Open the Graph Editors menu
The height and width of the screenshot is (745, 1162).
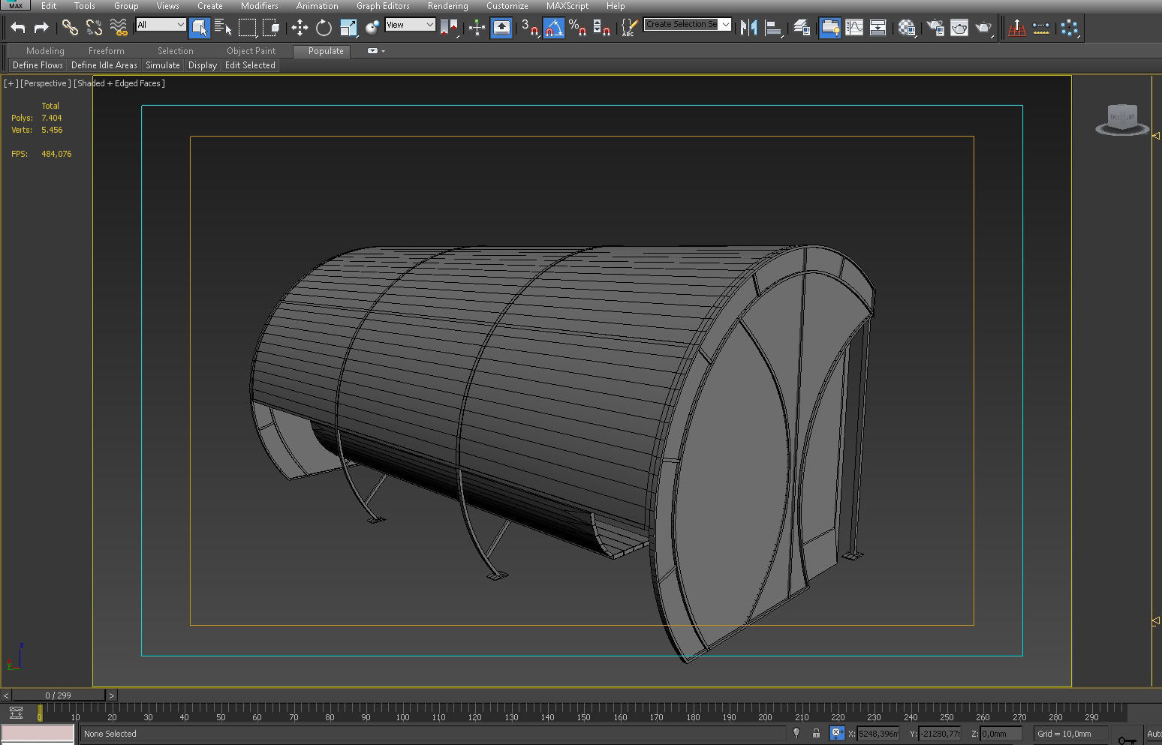click(x=383, y=6)
